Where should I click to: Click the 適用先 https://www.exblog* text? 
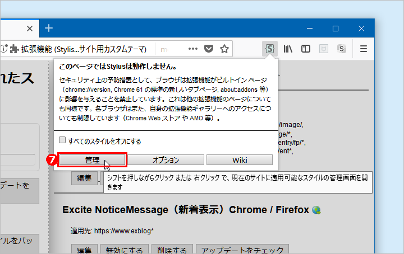click(x=112, y=231)
